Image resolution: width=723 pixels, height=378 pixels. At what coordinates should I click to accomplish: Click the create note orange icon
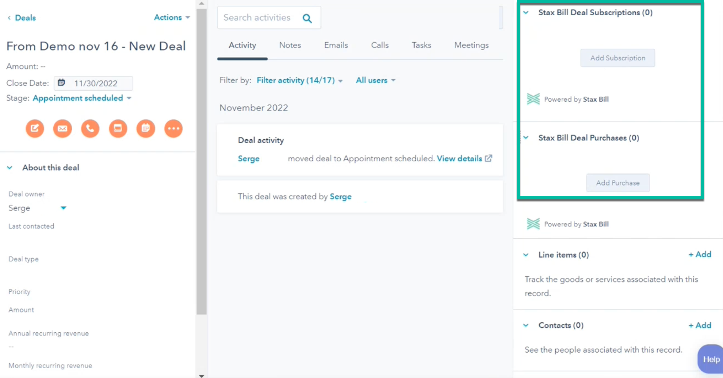click(x=35, y=128)
